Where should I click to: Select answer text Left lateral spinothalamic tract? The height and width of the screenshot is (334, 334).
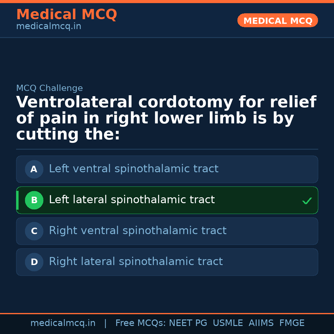(132, 200)
